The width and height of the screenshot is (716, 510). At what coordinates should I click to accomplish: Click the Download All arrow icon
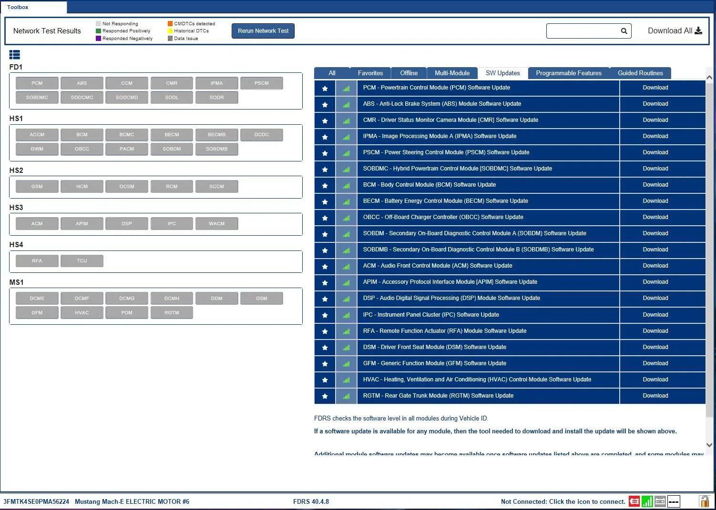tap(698, 30)
